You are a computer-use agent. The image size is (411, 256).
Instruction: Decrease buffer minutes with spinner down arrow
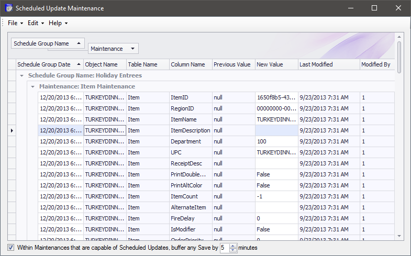(233, 250)
